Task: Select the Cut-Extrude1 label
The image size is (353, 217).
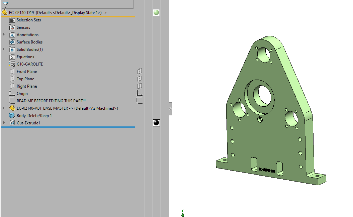Action: (x=28, y=123)
